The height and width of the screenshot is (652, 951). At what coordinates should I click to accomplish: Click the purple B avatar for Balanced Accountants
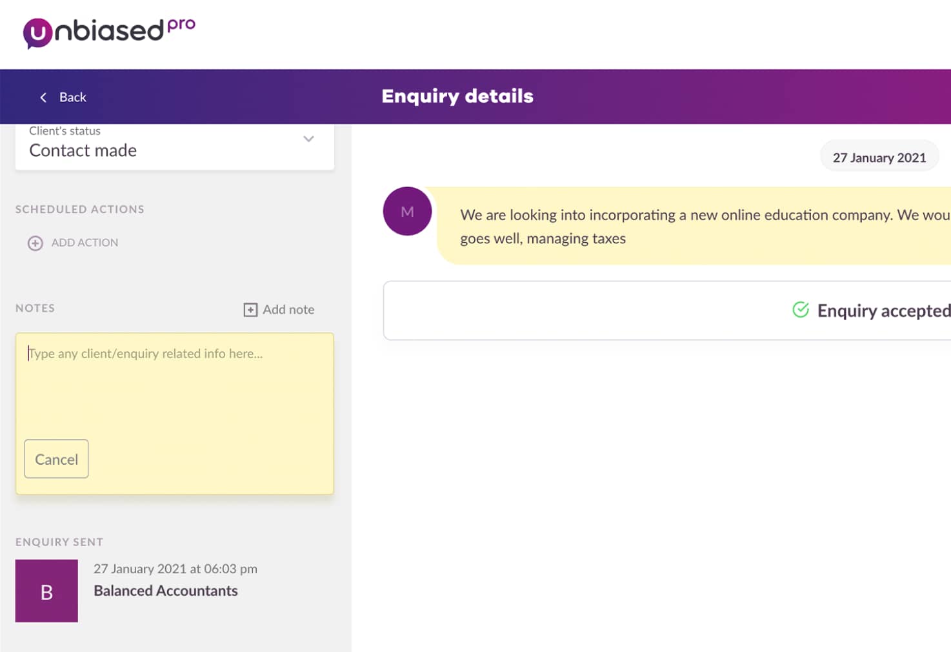click(46, 591)
